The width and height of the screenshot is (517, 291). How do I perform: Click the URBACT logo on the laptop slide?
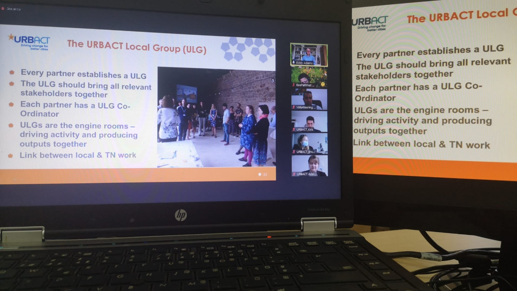tap(28, 42)
